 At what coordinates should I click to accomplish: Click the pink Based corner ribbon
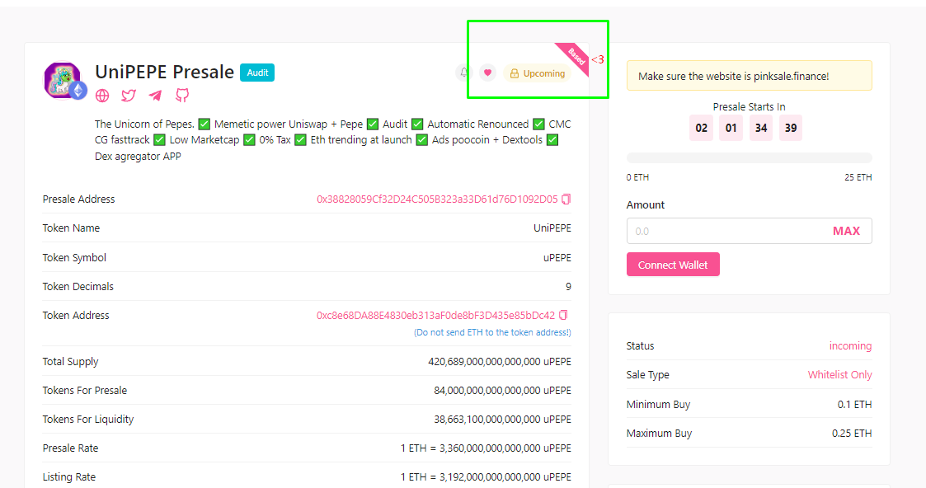coord(575,54)
